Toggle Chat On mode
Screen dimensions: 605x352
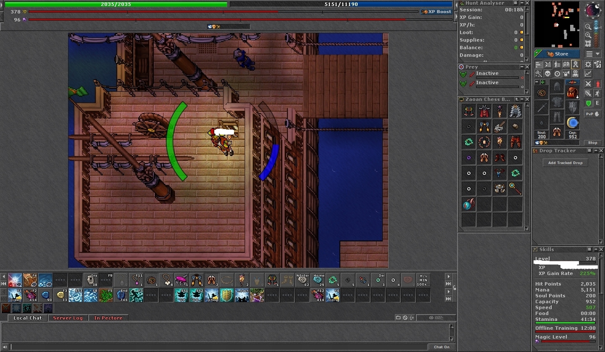point(442,347)
